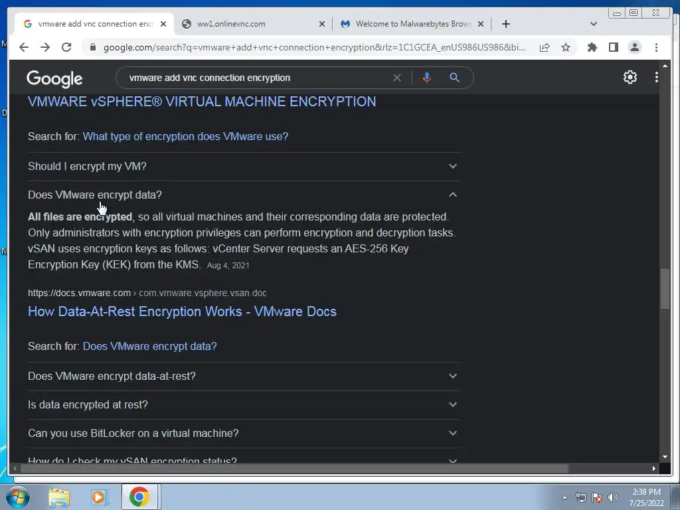680x510 pixels.
Task: Go back to the previous page
Action: point(24,47)
